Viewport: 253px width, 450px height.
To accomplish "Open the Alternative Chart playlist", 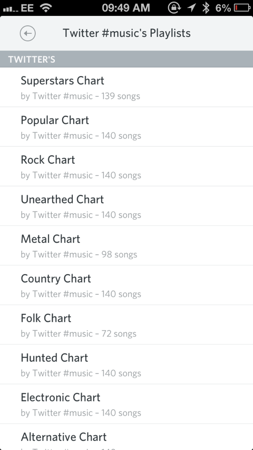I will click(126, 437).
